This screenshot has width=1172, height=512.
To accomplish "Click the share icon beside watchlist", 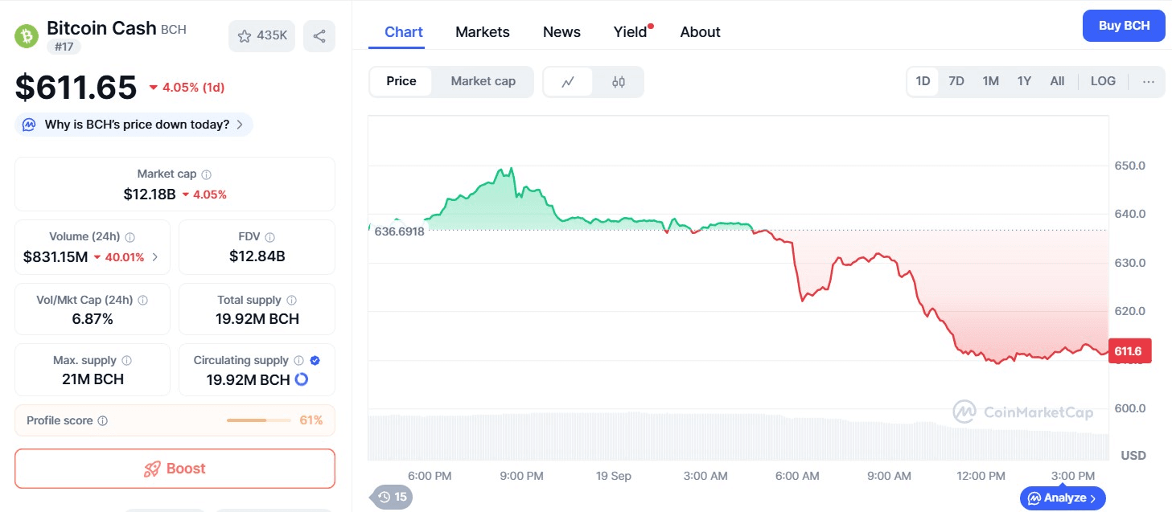I will coord(319,36).
